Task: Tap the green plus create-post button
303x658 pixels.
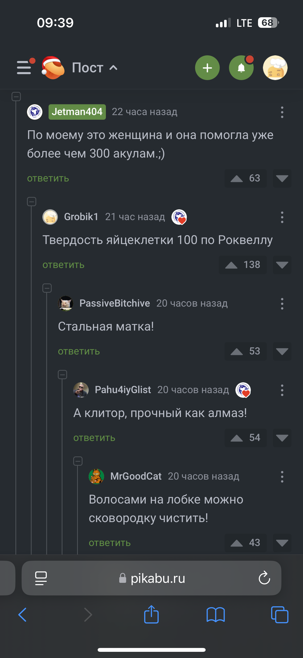Action: (207, 68)
